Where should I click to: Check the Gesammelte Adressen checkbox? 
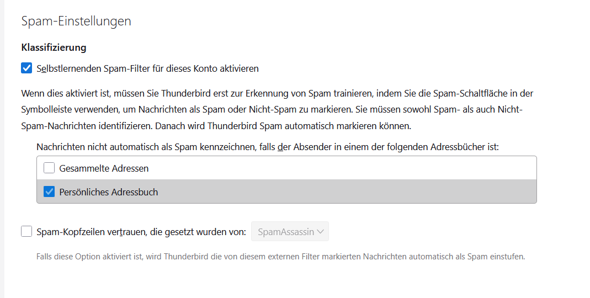49,168
